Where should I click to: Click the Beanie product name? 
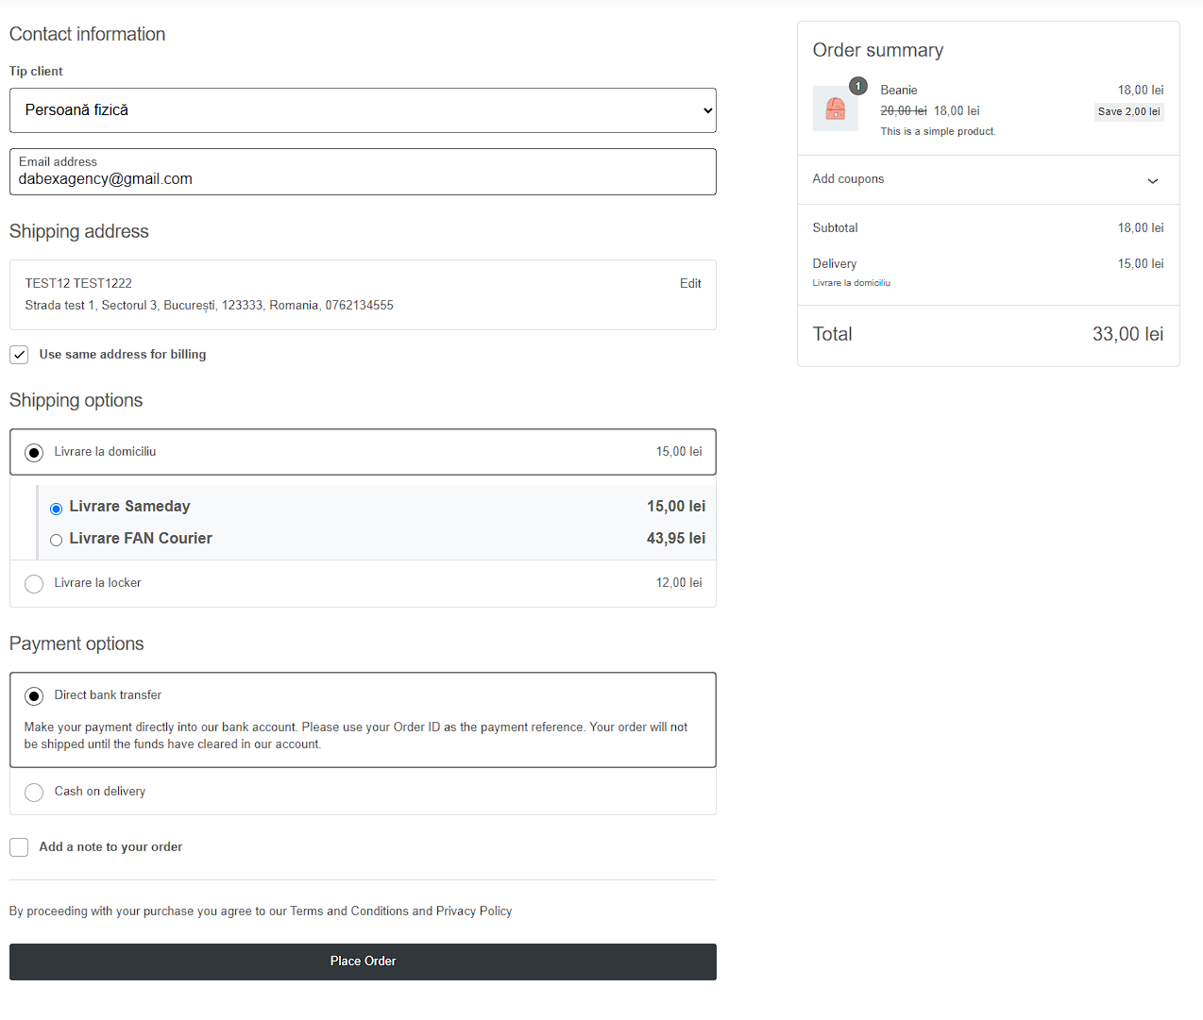click(898, 91)
